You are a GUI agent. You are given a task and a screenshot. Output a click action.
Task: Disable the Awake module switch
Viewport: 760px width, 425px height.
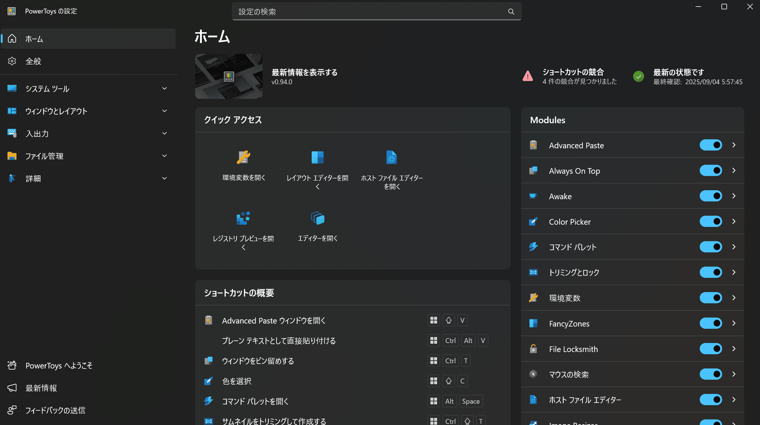[x=711, y=196]
